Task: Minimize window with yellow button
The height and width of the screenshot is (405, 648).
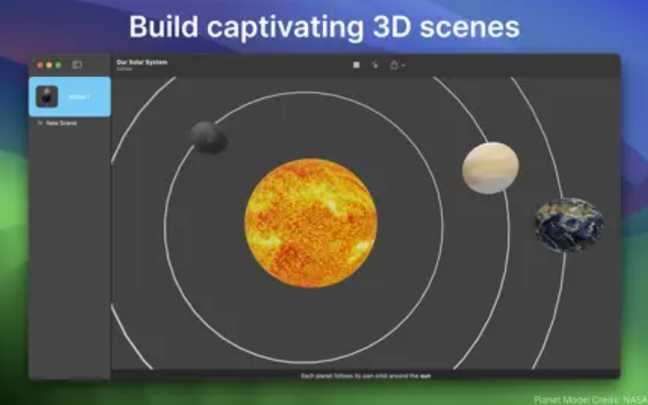Action: click(x=49, y=65)
